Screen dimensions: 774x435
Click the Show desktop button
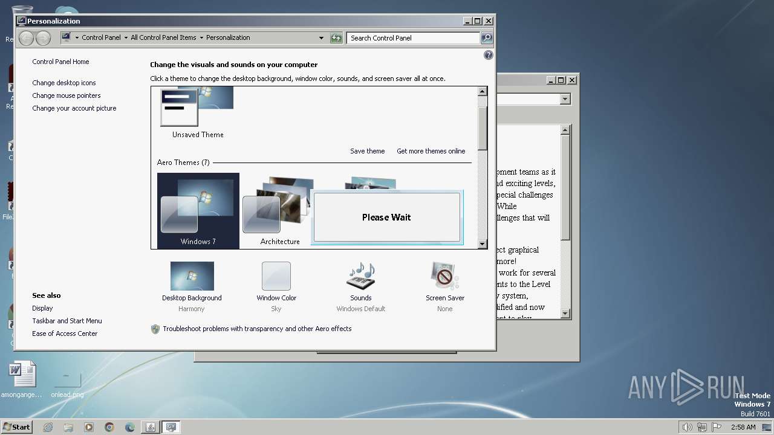pyautogui.click(x=767, y=427)
